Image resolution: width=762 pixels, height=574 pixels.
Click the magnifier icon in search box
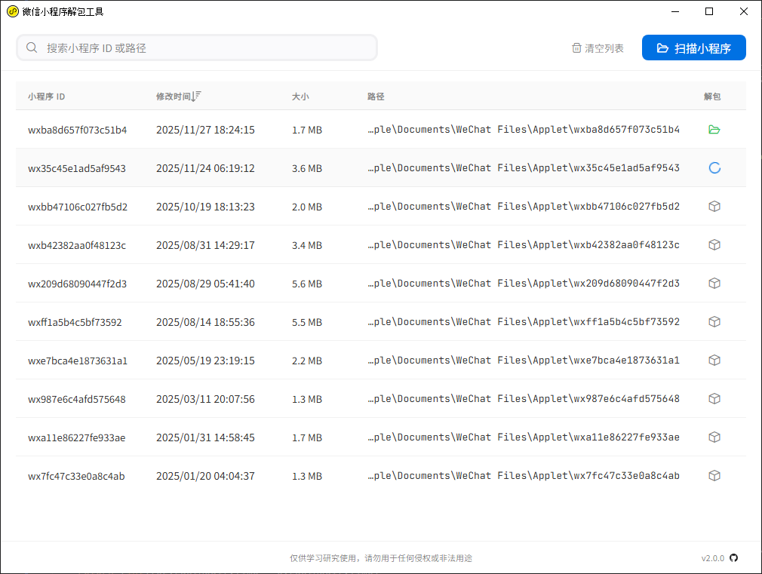[32, 48]
